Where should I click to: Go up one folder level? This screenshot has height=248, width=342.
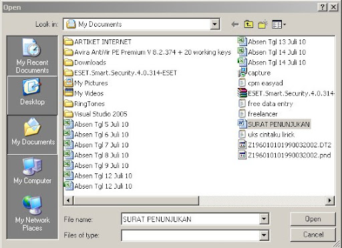(248, 24)
